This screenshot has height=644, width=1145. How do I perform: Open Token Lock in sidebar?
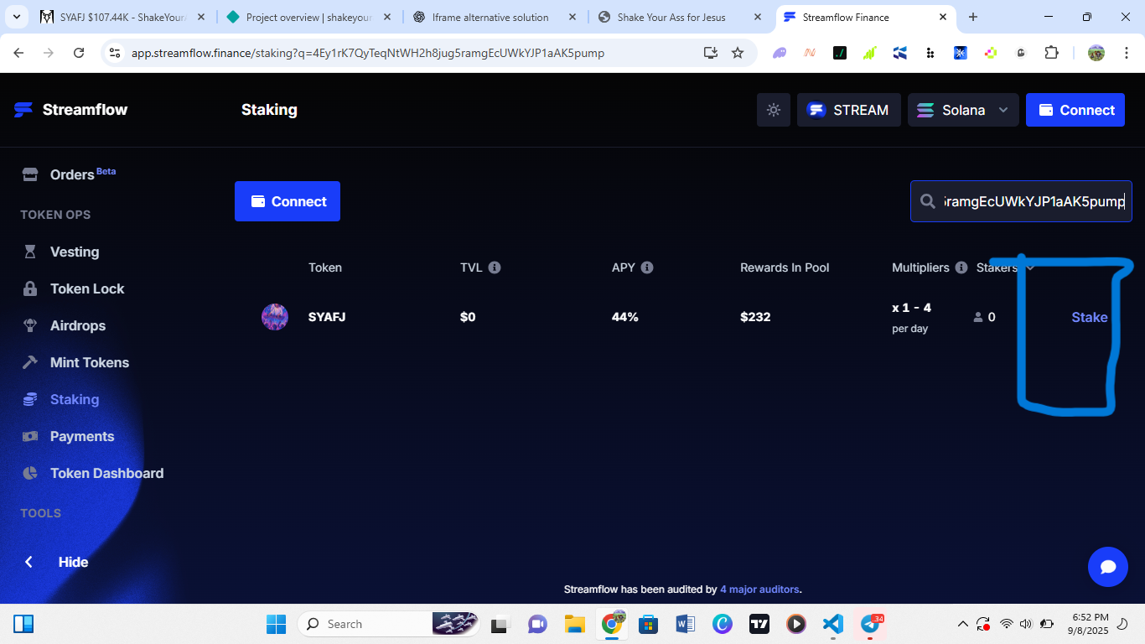[x=86, y=288]
